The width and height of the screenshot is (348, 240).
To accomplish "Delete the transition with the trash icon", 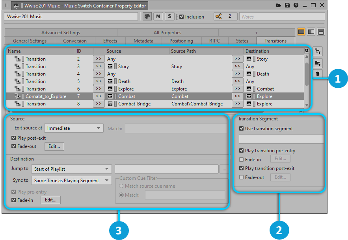I will coord(318,74).
